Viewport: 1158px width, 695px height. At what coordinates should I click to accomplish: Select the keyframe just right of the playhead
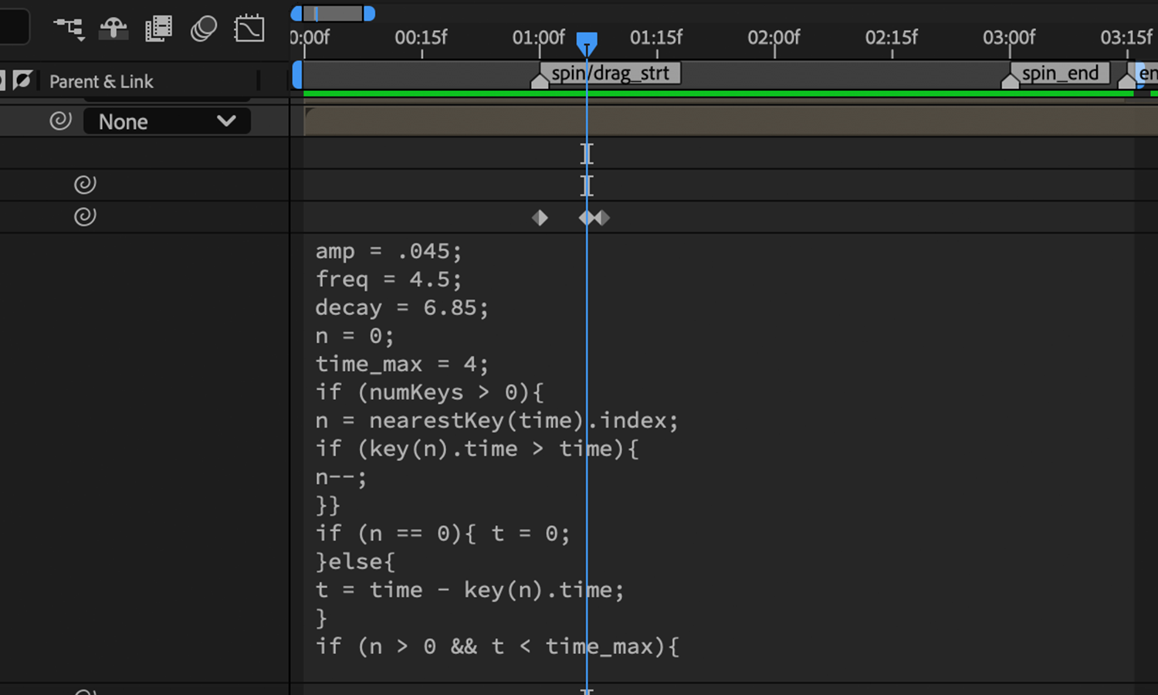pos(602,219)
